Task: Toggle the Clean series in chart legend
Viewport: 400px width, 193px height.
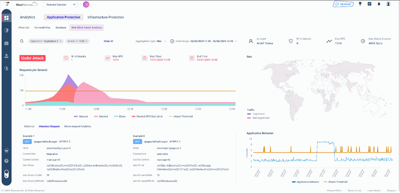Action: [x=120, y=116]
